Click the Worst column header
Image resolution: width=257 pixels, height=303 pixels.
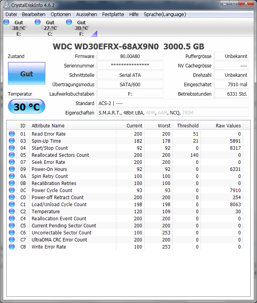158,125
